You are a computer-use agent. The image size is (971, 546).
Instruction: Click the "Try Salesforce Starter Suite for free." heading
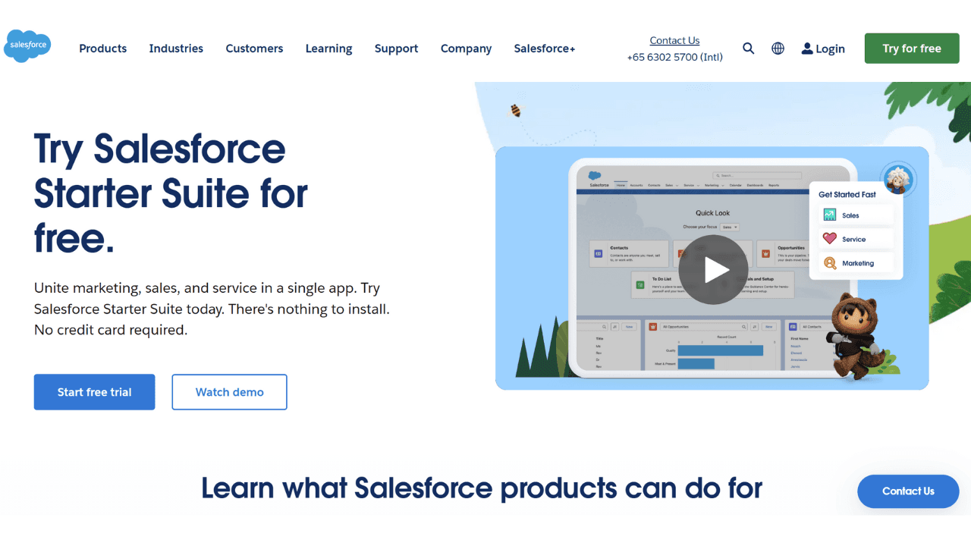click(x=171, y=193)
